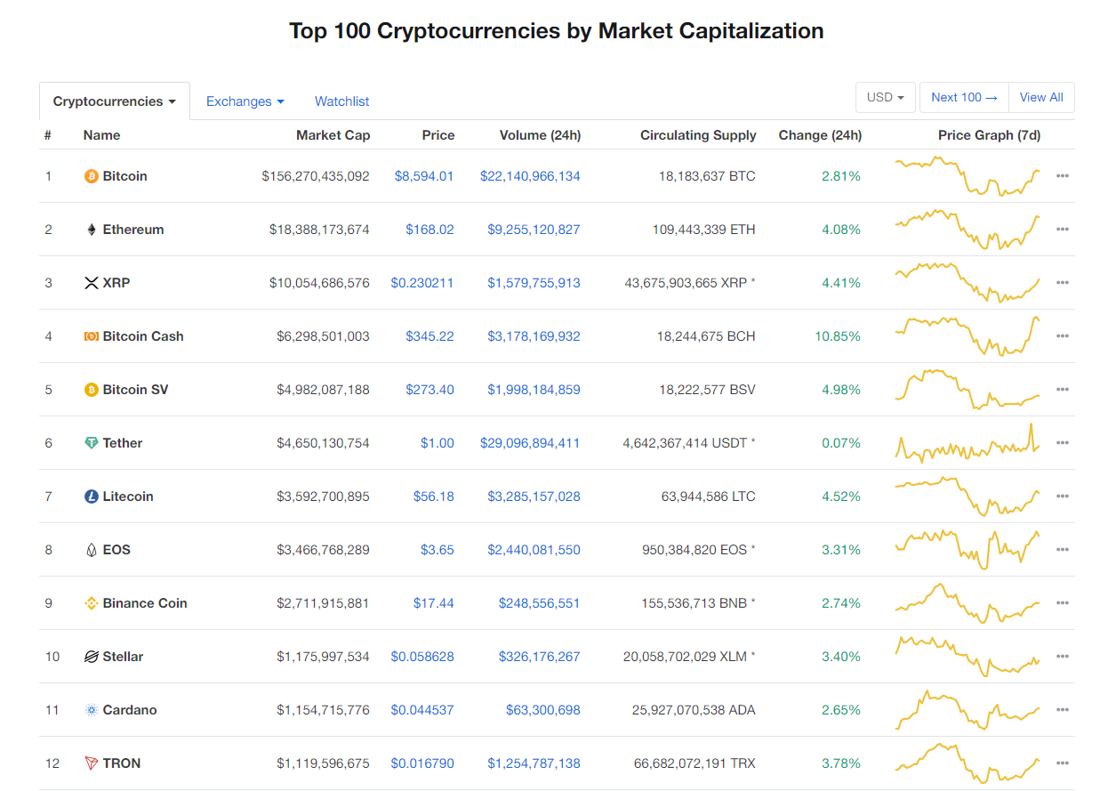This screenshot has height=791, width=1100.
Task: Open Bitcoin SV volume link $1,998,184,859
Action: 534,390
